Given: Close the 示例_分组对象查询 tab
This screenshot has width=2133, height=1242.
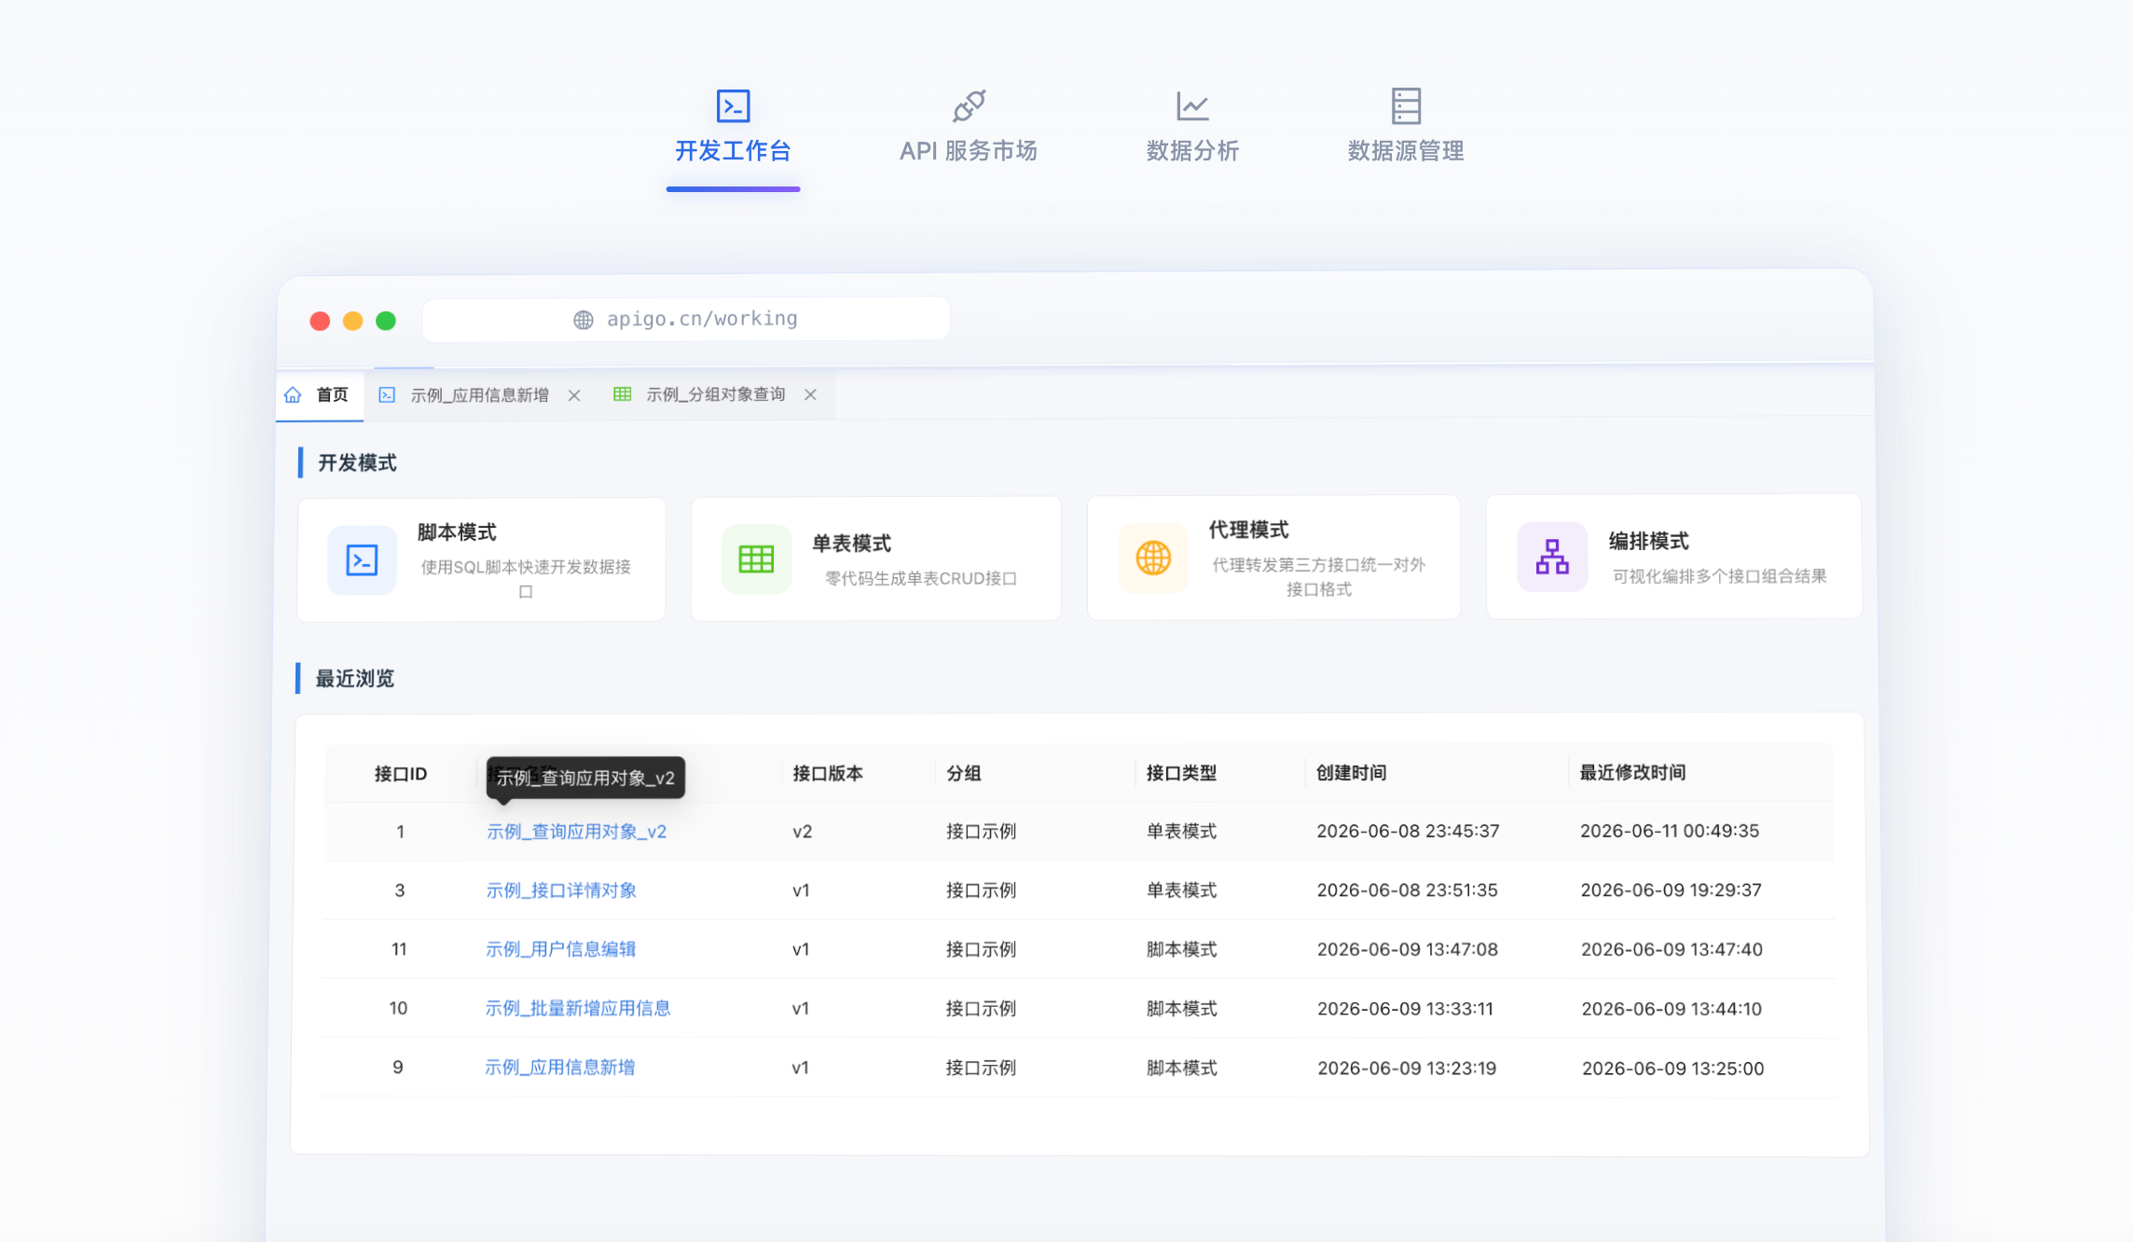Looking at the screenshot, I should (811, 394).
